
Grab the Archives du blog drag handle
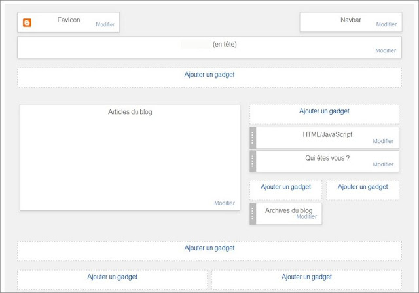pos(253,214)
